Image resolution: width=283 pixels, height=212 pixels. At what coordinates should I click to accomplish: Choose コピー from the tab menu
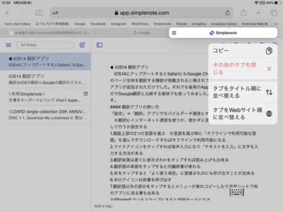coord(243,51)
